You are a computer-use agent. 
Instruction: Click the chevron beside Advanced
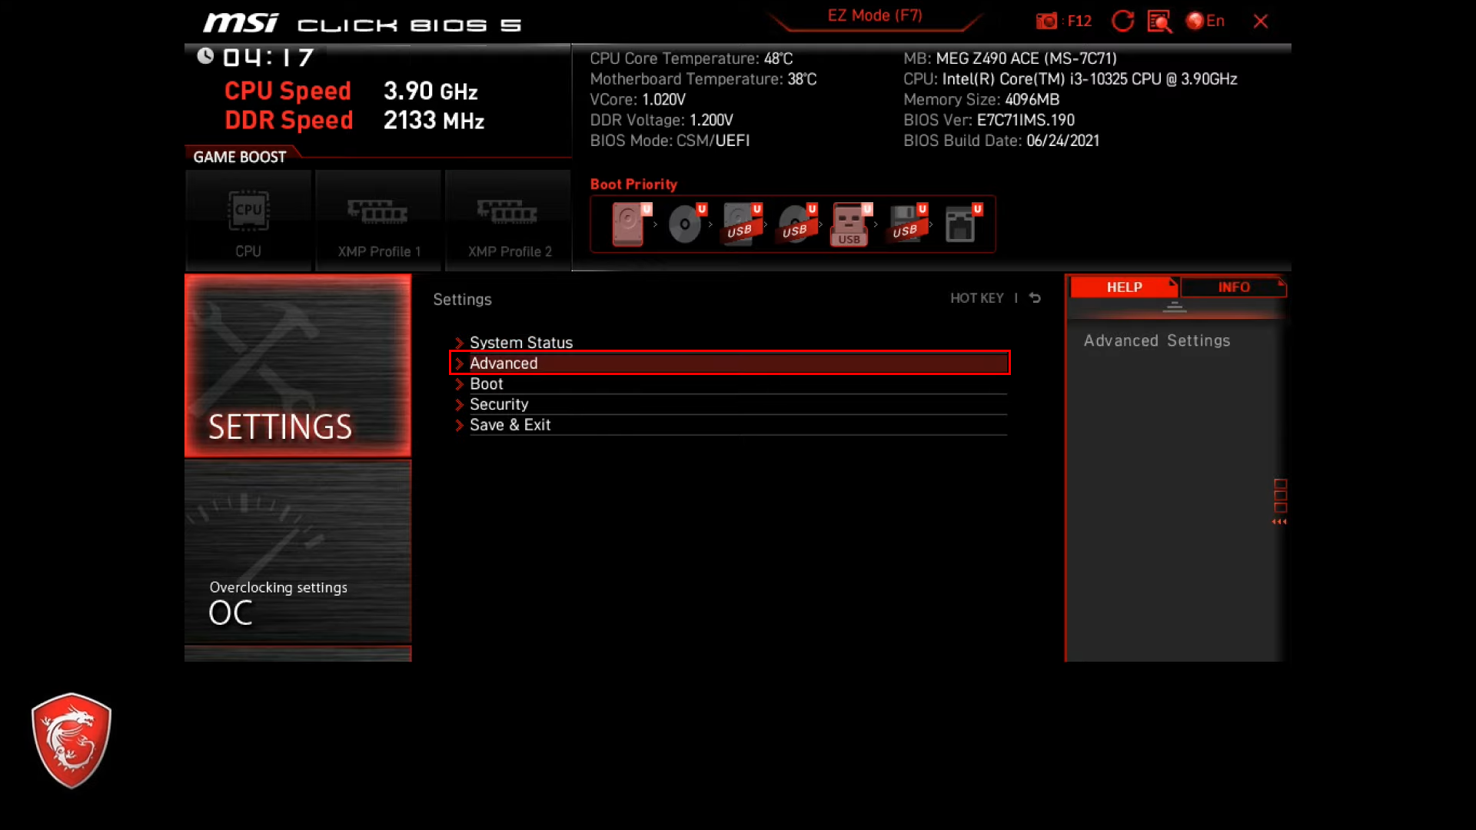pyautogui.click(x=459, y=364)
